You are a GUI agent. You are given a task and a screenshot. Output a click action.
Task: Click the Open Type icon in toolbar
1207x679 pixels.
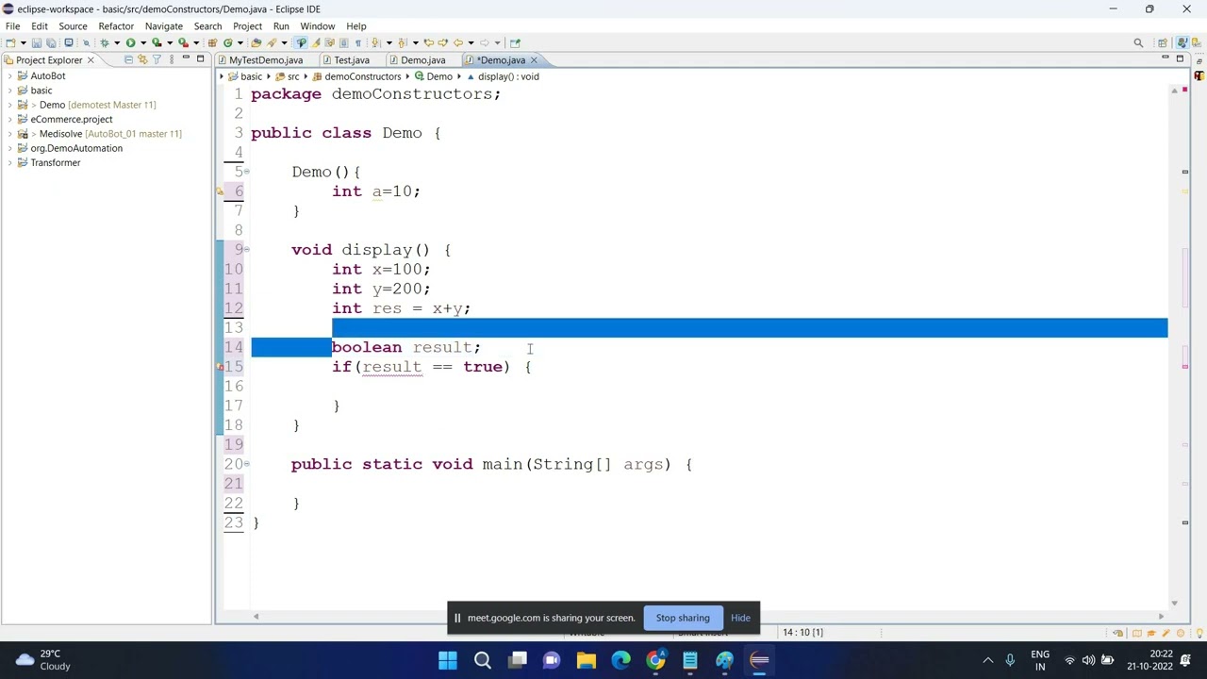256,42
